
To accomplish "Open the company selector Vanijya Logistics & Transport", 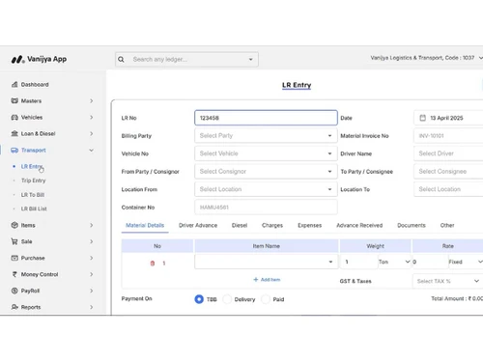I will coord(426,58).
